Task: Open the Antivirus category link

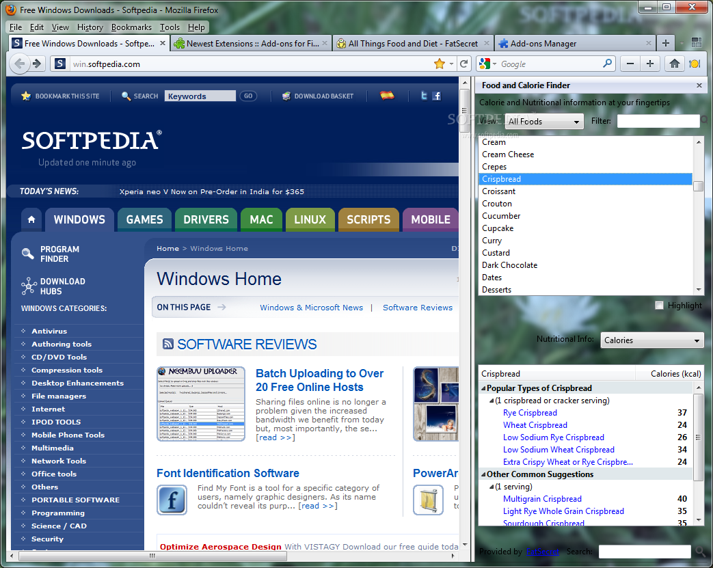Action: 49,331
